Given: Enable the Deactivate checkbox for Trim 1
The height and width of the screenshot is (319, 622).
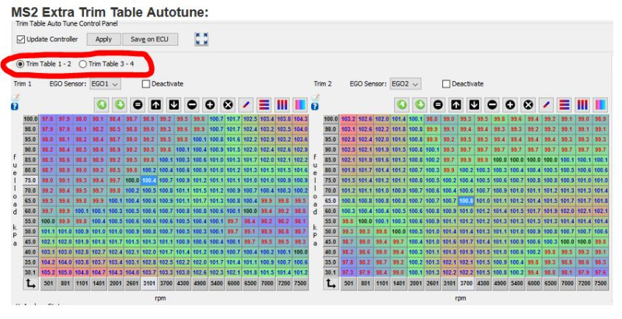Looking at the screenshot, I should click(x=146, y=84).
